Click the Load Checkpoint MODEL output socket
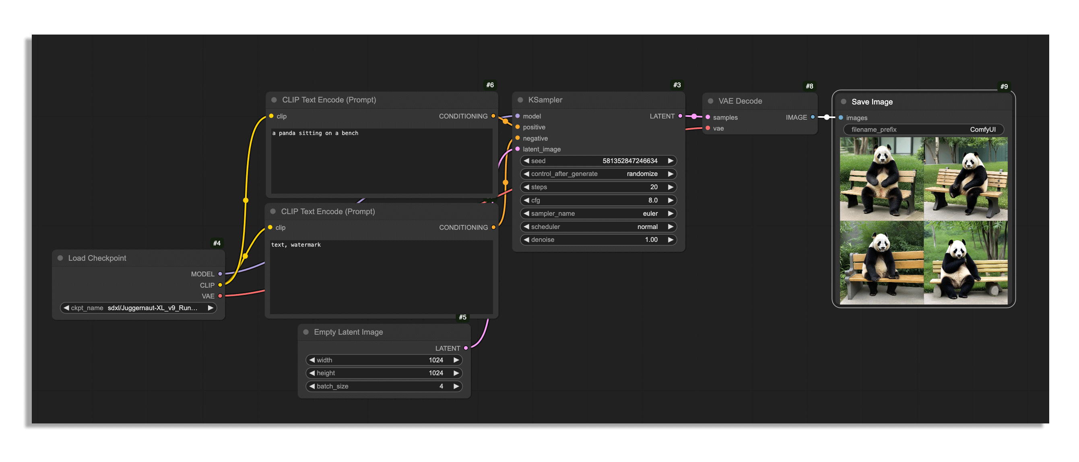The width and height of the screenshot is (1079, 462). [x=220, y=274]
